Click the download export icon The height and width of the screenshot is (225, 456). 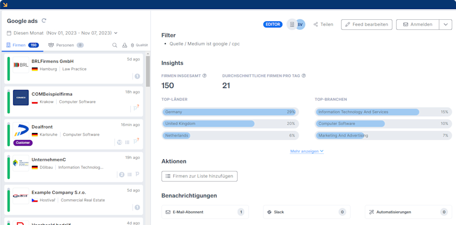[125, 45]
